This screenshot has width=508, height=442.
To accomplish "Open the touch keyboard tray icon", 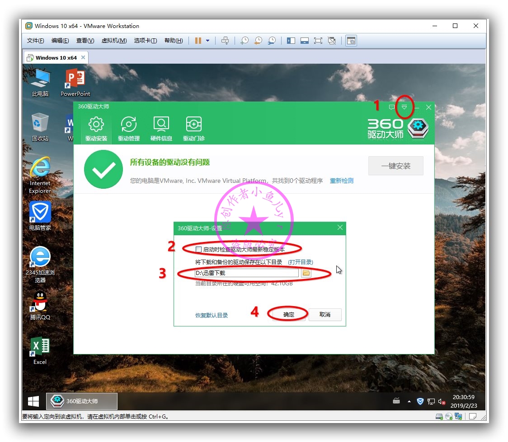I will (x=396, y=401).
